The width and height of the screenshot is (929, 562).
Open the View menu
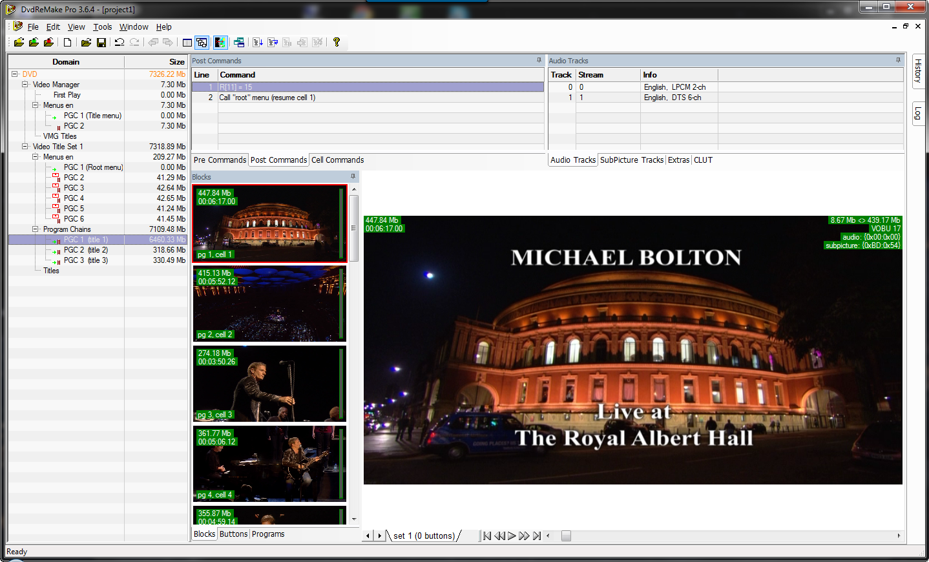76,27
